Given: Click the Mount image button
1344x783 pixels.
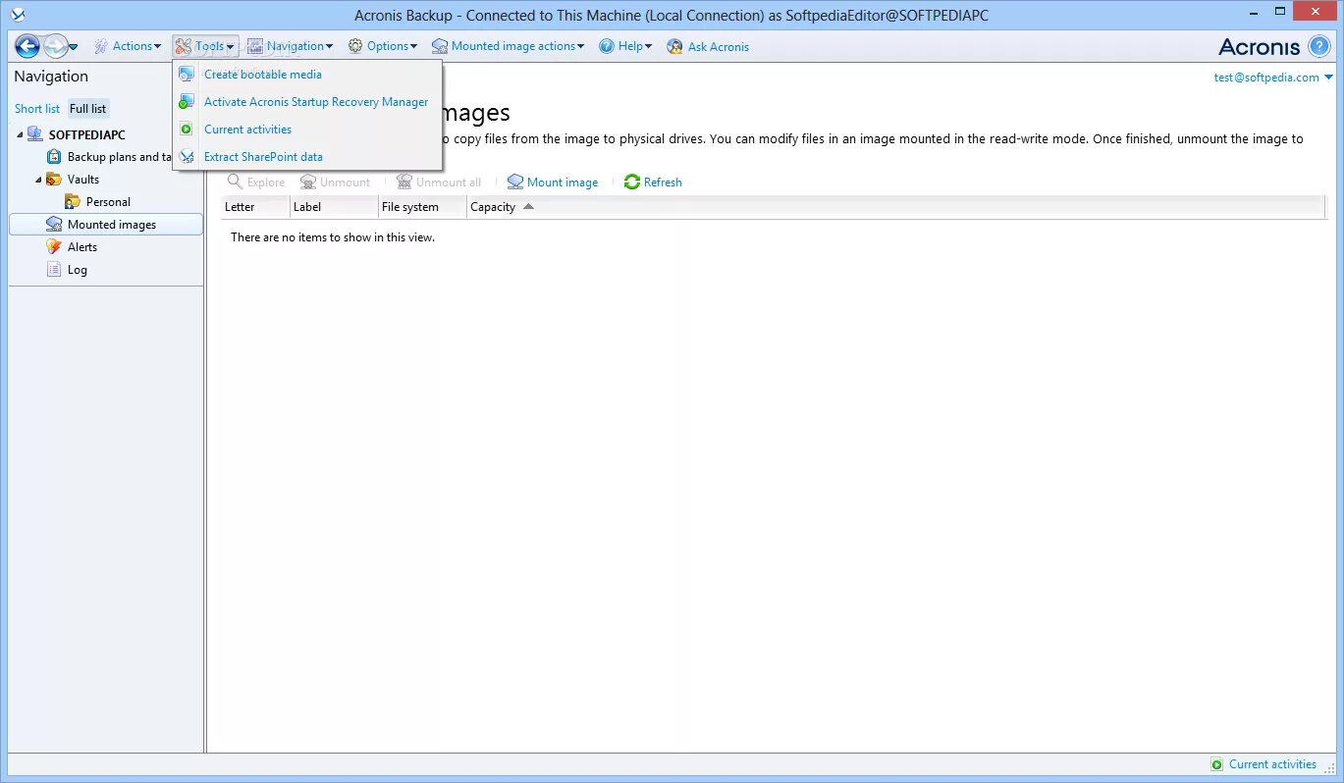Looking at the screenshot, I should (553, 183).
